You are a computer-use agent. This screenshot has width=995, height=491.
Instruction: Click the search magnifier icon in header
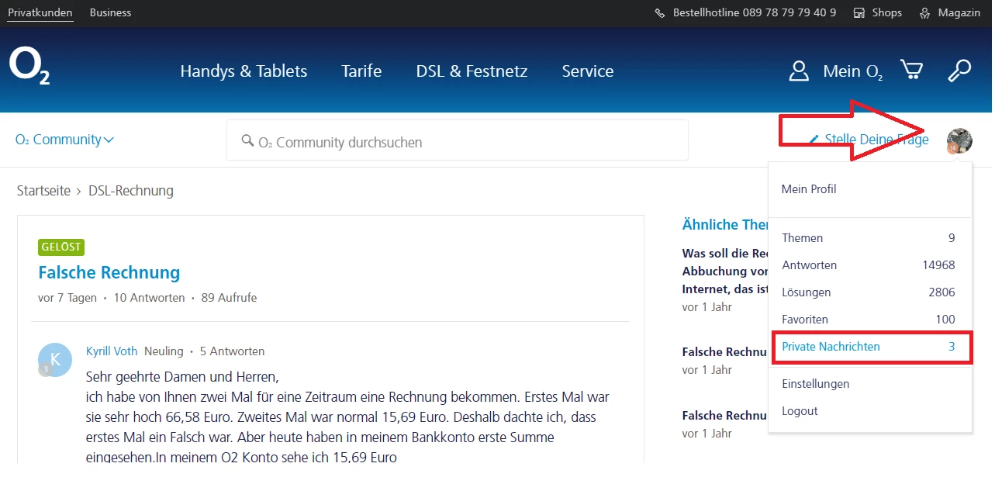[x=959, y=71]
